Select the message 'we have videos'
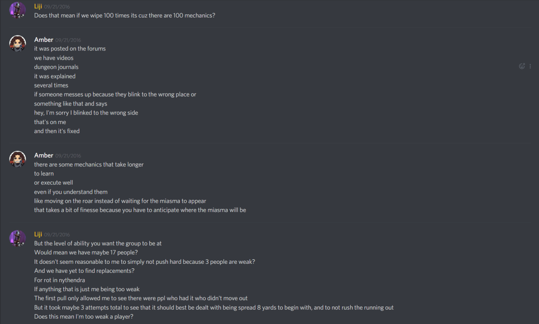539x324 pixels. pos(53,58)
